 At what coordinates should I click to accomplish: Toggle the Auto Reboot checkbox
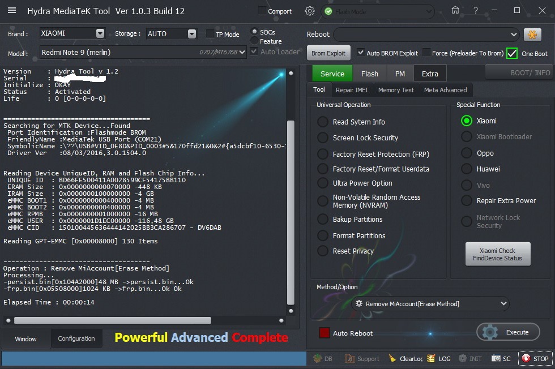tap(324, 333)
